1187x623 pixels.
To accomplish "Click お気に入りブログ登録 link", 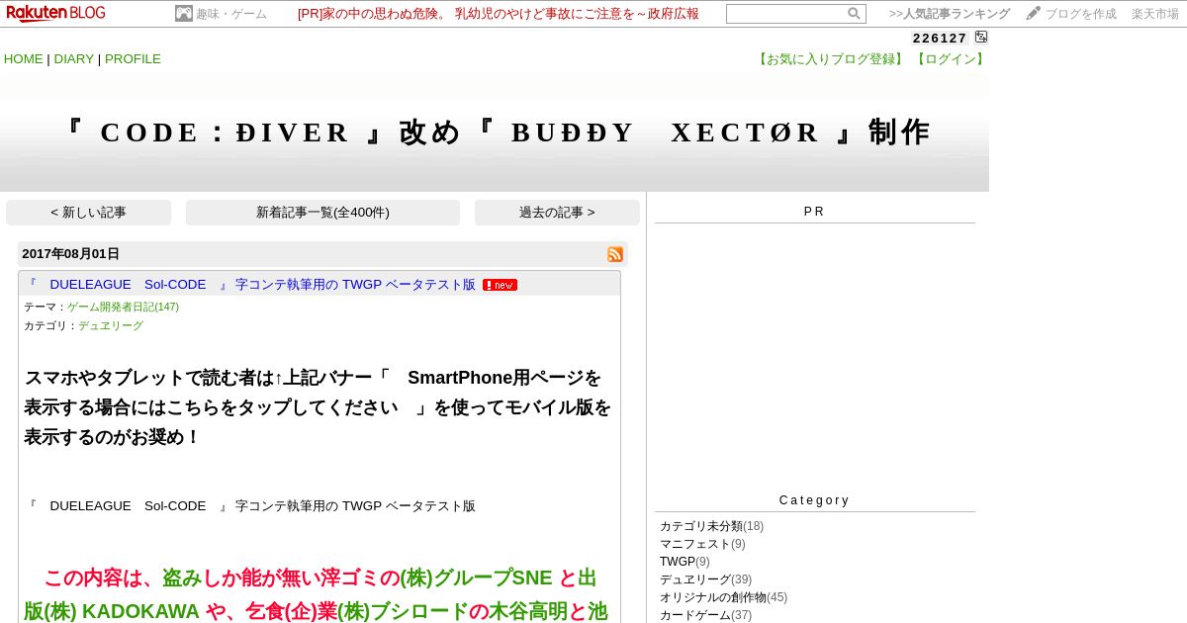I will pos(829,59).
